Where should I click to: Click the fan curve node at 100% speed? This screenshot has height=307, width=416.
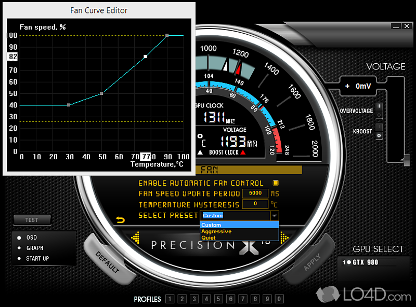[x=167, y=35]
